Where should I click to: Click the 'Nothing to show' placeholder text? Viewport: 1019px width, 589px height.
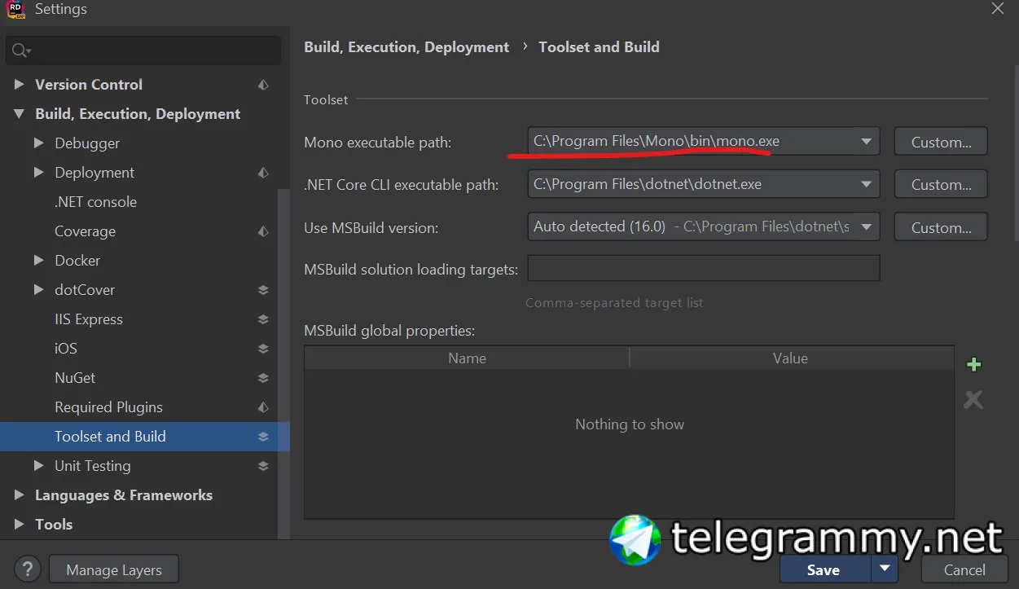click(630, 424)
